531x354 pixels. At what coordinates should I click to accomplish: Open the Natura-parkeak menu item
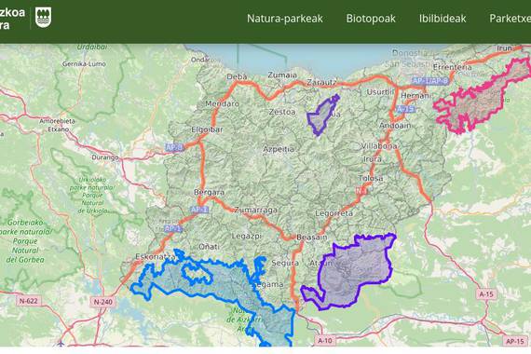point(285,19)
